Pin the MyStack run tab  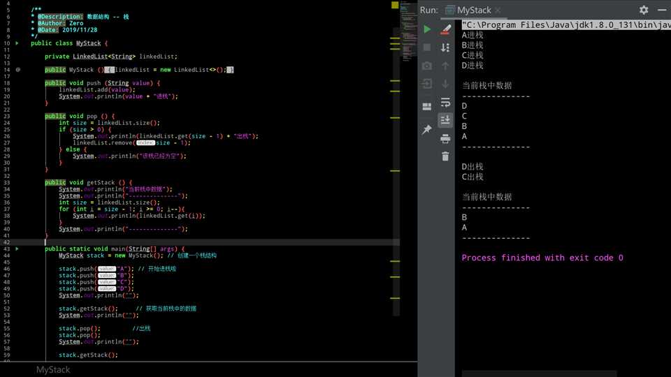click(x=426, y=130)
